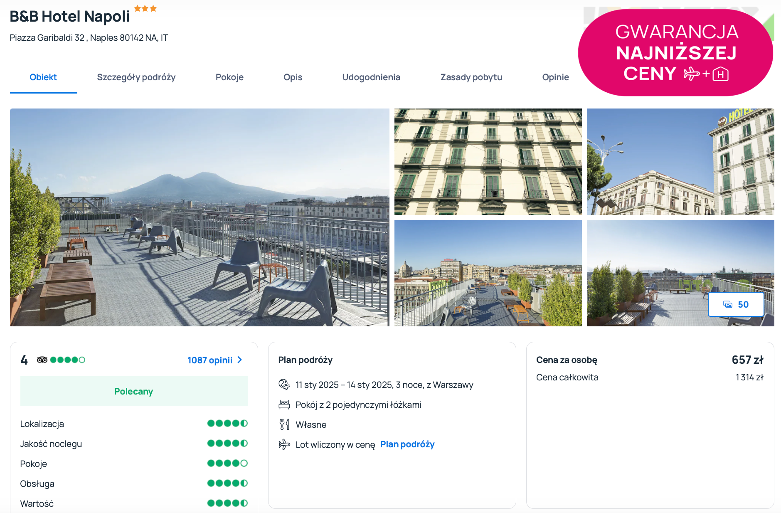This screenshot has height=513, width=781.
Task: Click the TripAdvisor owl logo icon
Action: tap(42, 360)
